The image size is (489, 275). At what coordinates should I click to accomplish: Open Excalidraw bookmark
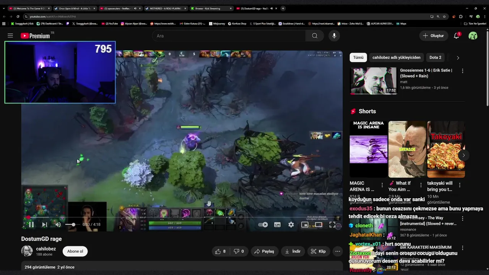point(291,24)
